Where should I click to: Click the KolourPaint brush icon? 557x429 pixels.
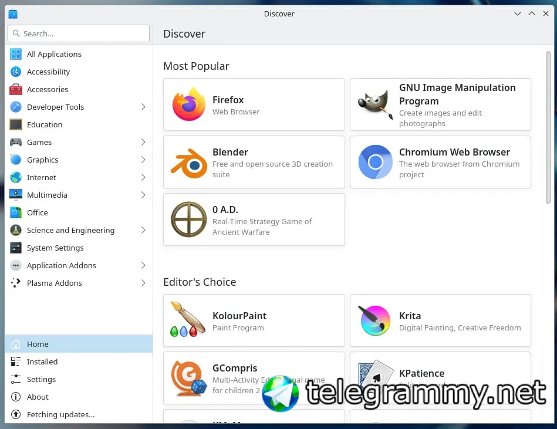pyautogui.click(x=188, y=320)
